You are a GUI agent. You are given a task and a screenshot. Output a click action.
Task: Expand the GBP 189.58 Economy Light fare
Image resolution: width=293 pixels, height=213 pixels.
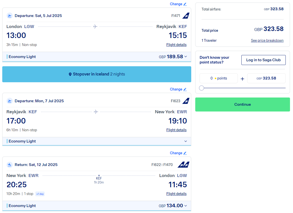pos(185,57)
